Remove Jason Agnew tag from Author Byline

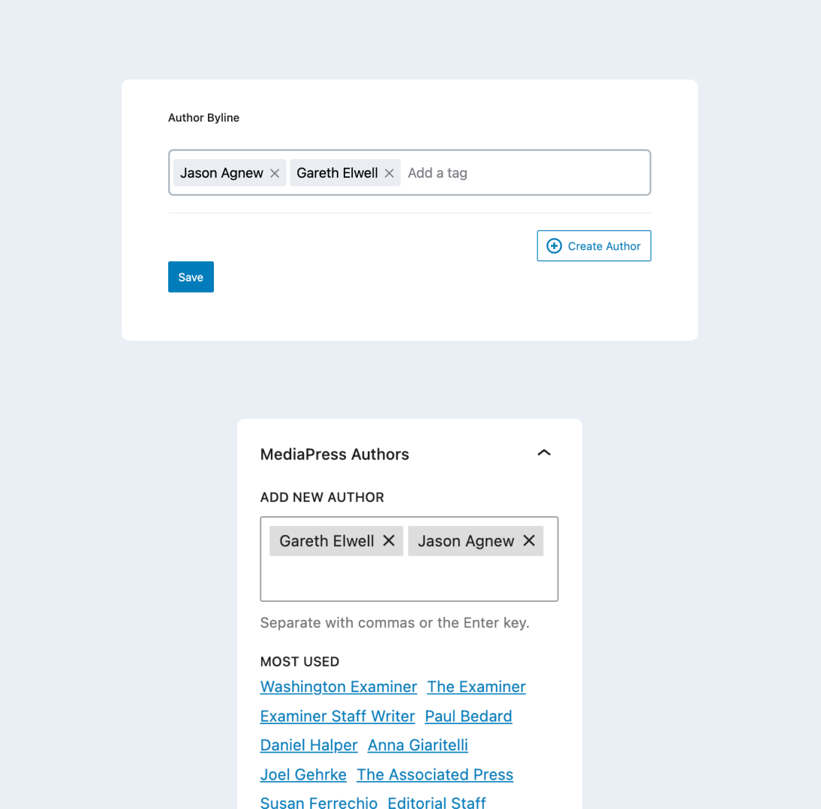coord(275,173)
